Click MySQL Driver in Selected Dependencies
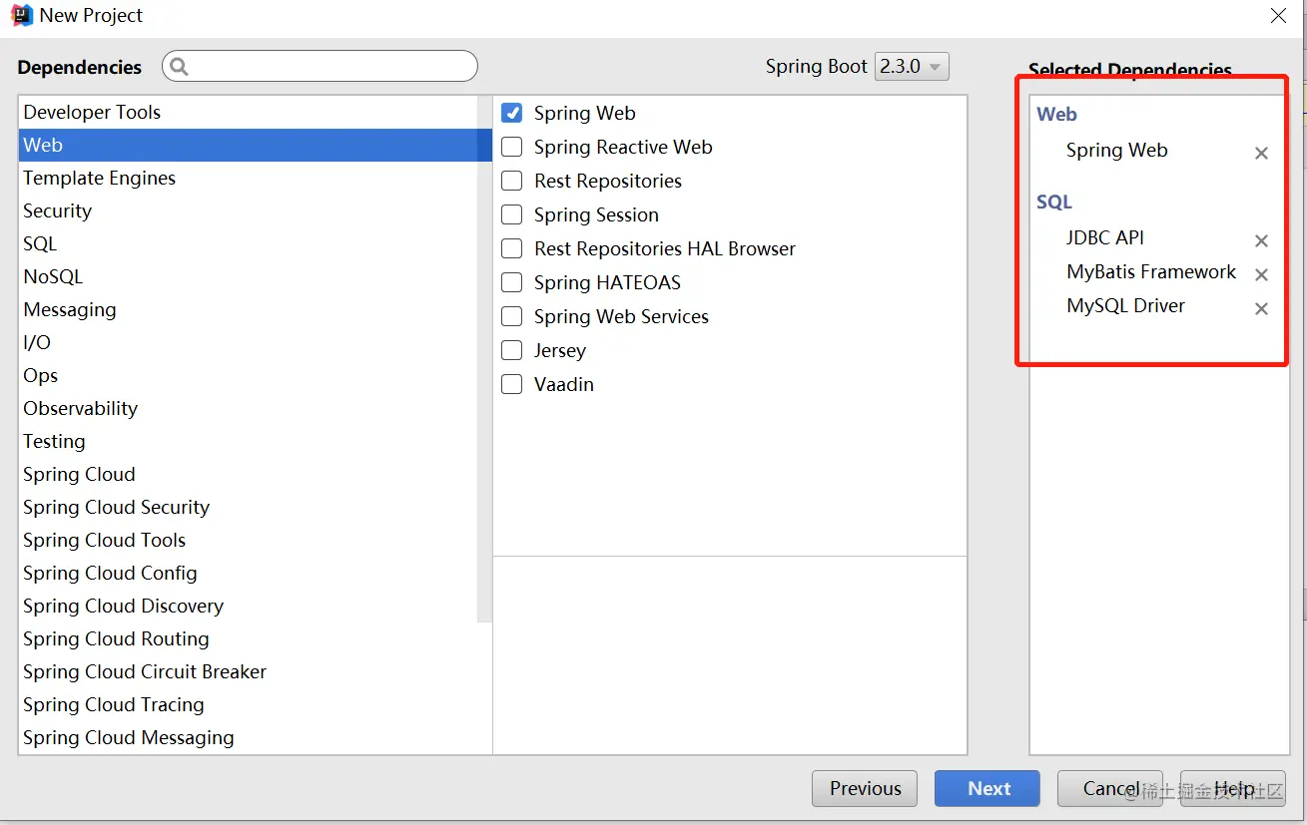 click(1125, 306)
